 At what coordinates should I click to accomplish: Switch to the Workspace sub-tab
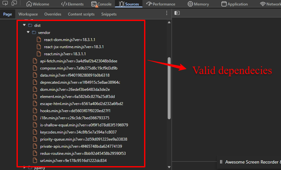pyautogui.click(x=28, y=14)
